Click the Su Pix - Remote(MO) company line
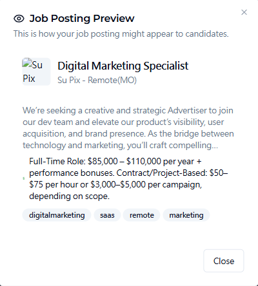The height and width of the screenshot is (286, 258). 97,81
